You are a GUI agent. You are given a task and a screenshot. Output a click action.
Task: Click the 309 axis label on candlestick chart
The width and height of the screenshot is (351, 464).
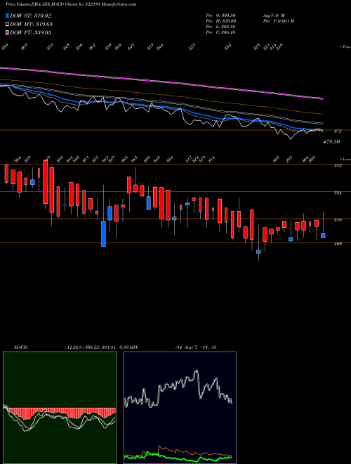pos(338,244)
